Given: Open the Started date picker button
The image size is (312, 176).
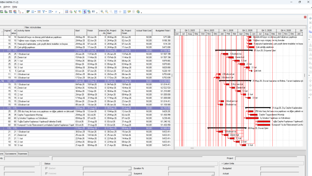Looking at the screenshot, I should (x=130, y=168).
